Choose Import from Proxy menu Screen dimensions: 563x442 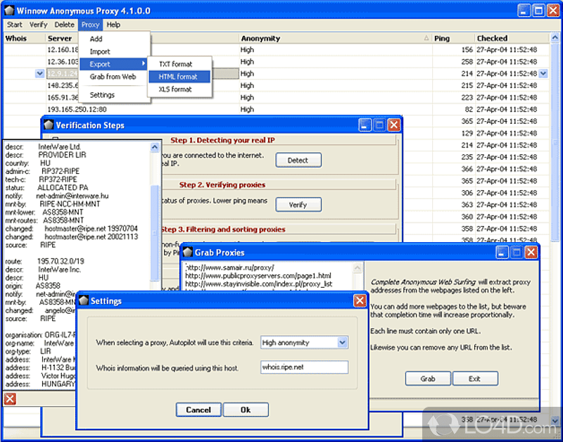[100, 51]
